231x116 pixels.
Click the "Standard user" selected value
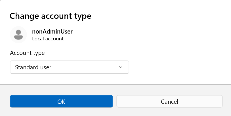pyautogui.click(x=33, y=67)
